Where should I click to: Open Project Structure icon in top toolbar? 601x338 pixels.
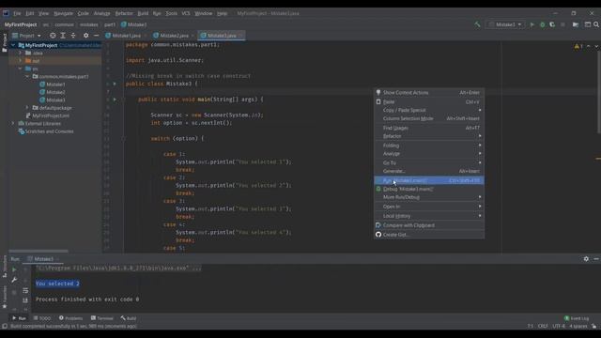tap(576, 24)
